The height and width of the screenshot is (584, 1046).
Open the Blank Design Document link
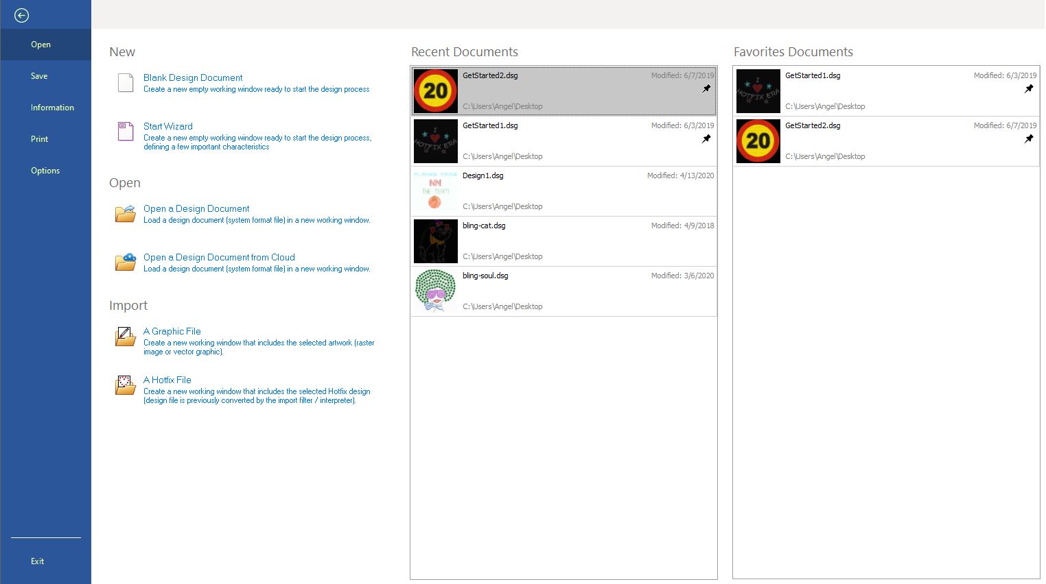193,77
